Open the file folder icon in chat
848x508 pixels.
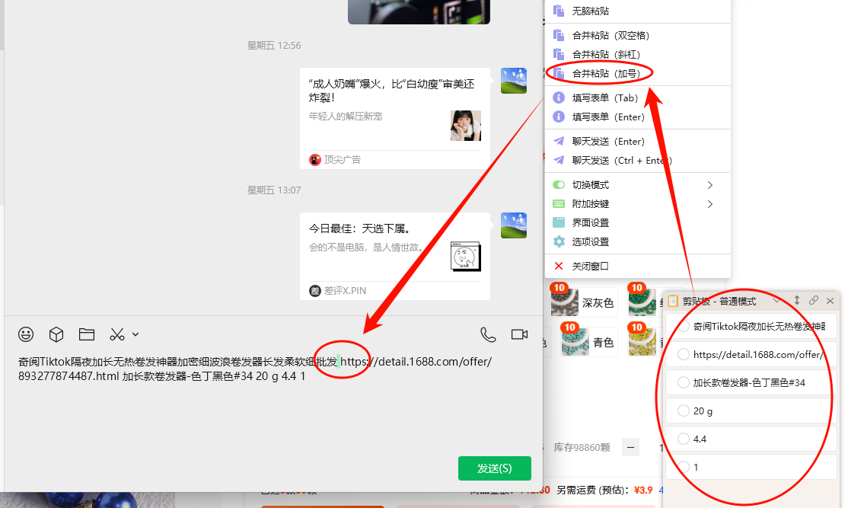(x=87, y=334)
